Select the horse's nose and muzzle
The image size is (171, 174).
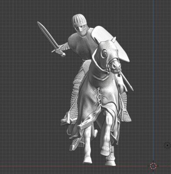[x=115, y=67]
